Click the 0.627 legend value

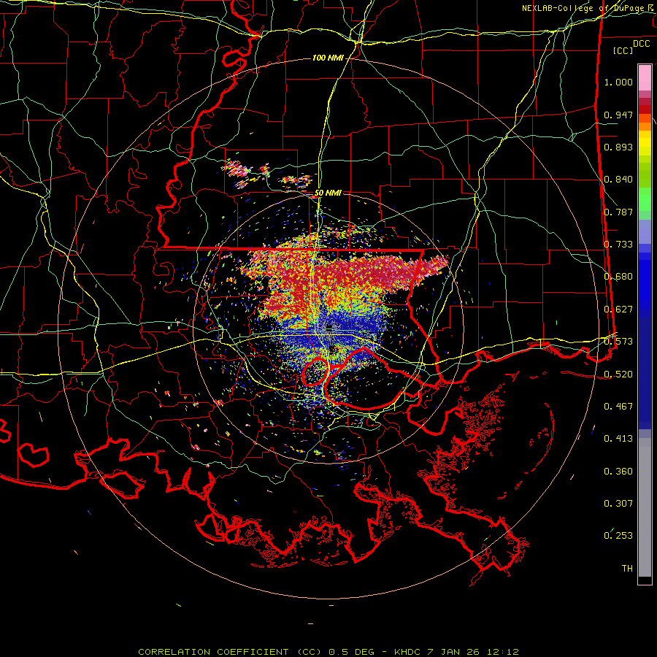click(x=618, y=310)
